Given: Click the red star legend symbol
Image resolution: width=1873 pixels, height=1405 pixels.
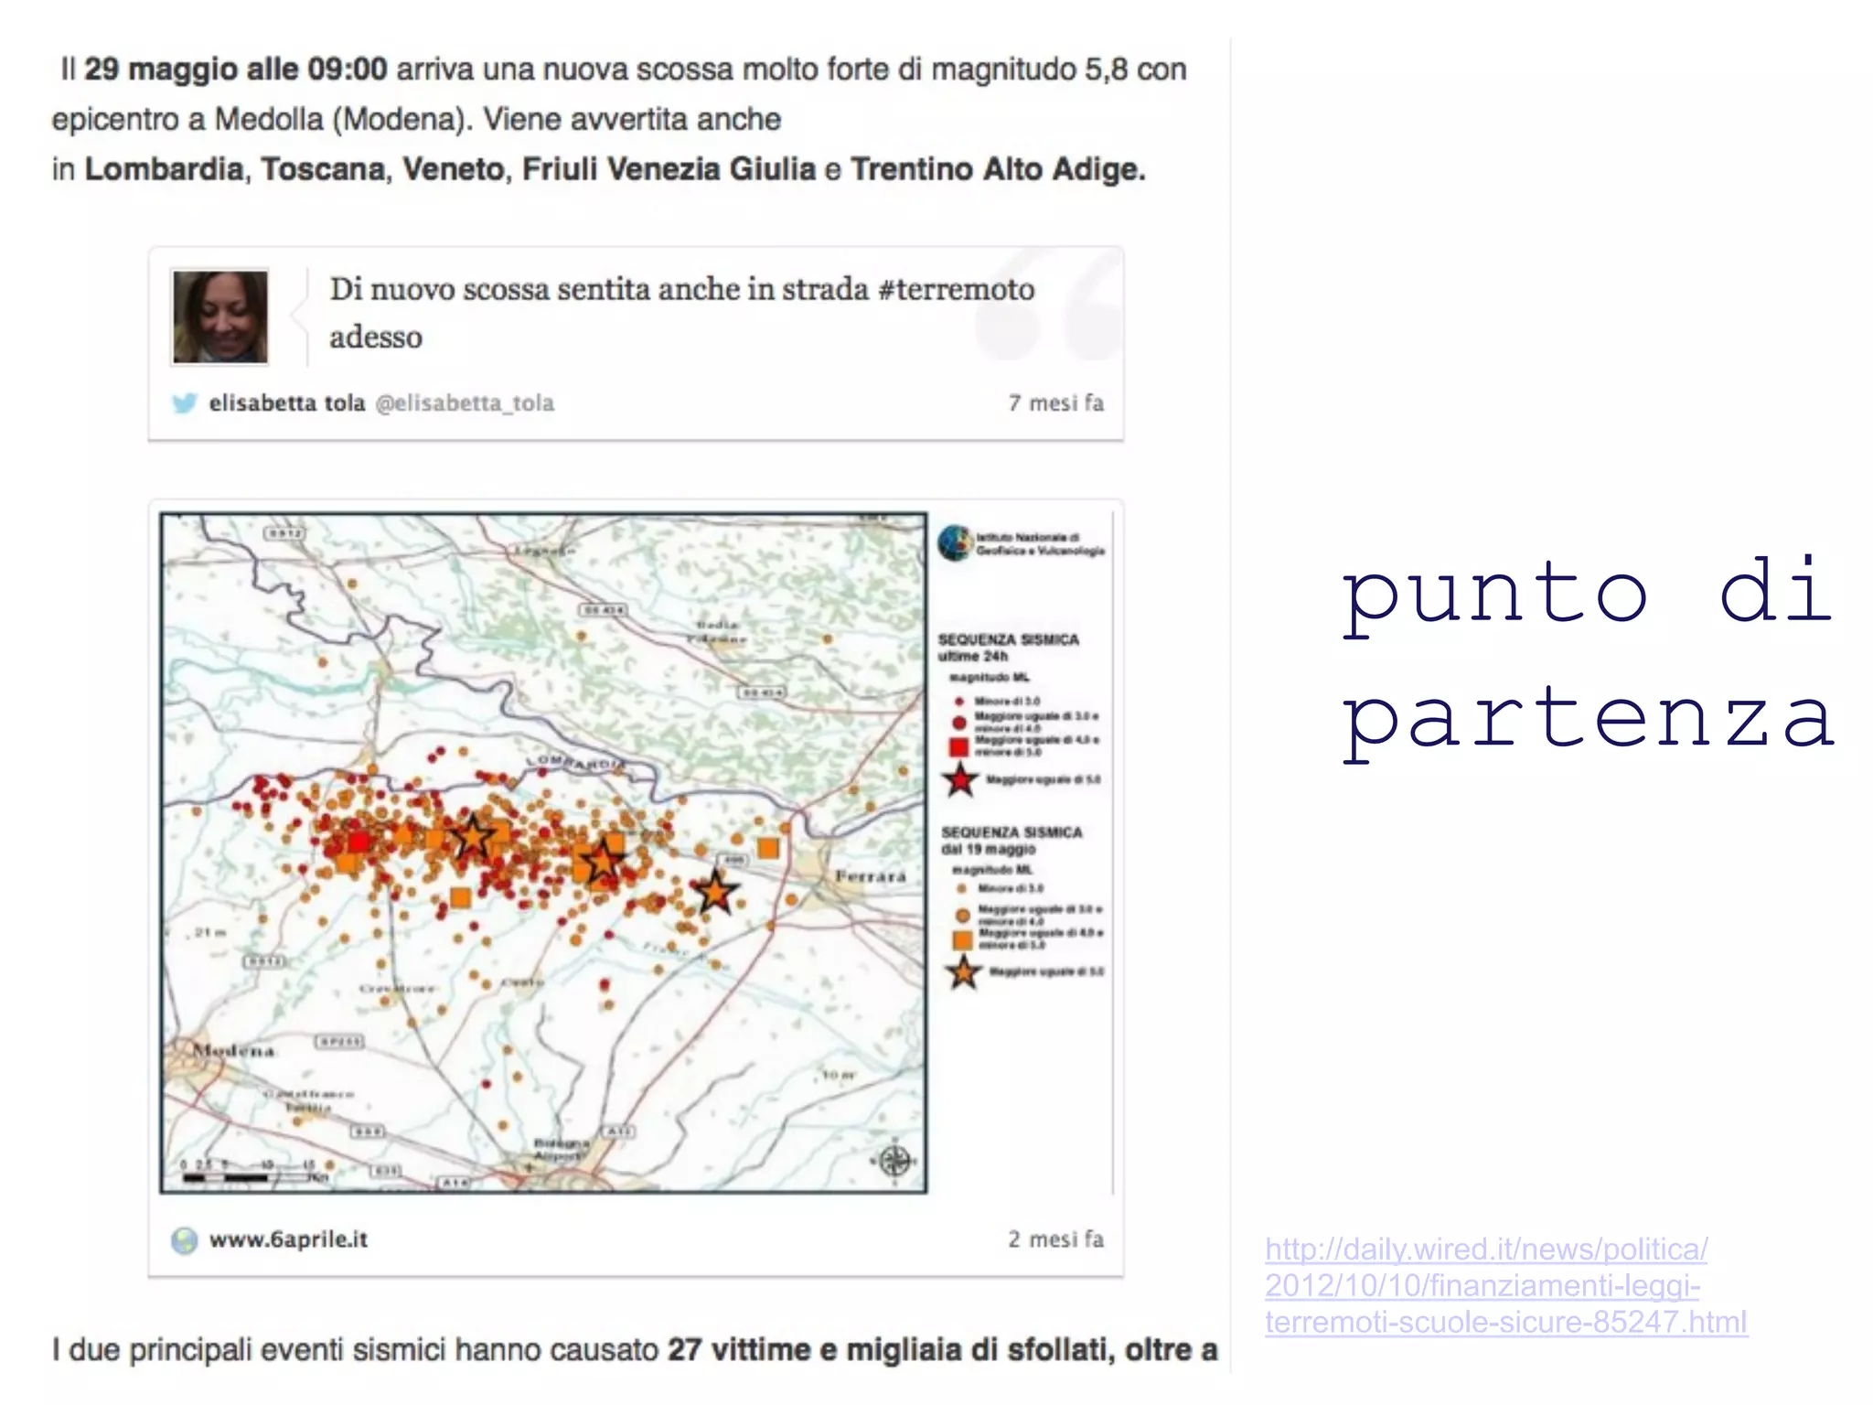Looking at the screenshot, I should (x=960, y=780).
